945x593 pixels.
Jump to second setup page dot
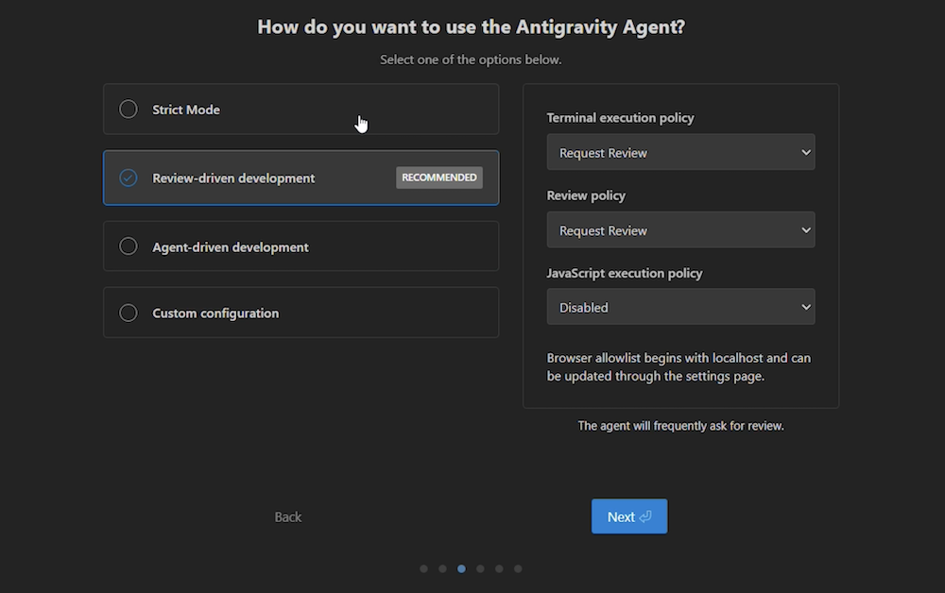click(442, 568)
